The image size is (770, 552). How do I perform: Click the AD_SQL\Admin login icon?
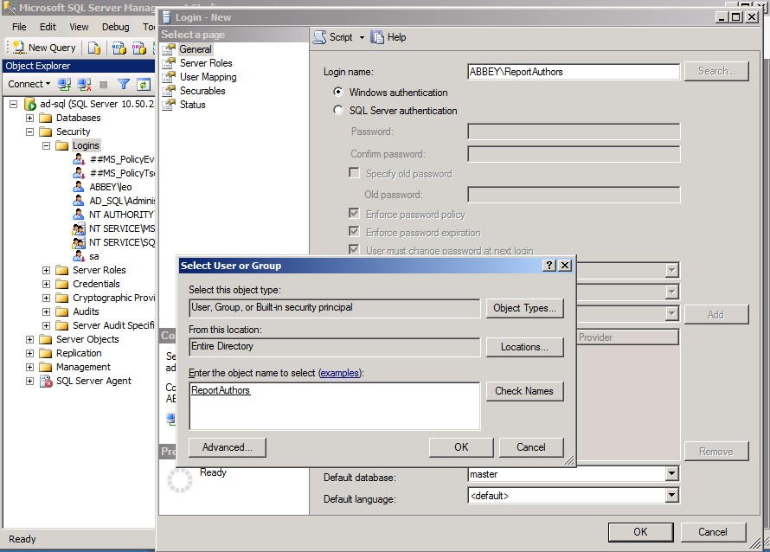[x=79, y=201]
